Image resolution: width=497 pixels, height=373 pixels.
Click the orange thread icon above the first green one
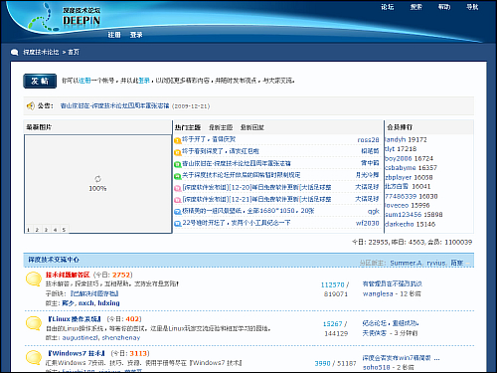[178, 152]
